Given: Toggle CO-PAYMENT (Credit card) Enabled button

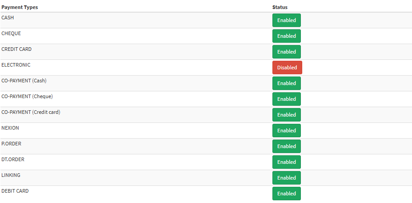Looking at the screenshot, I should 286,115.
